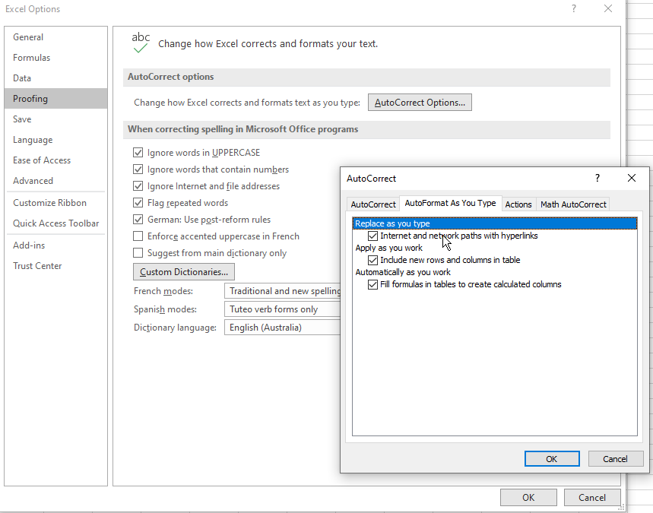Toggle Ignore words that contain numbers
The width and height of the screenshot is (653, 513).
[x=138, y=169]
